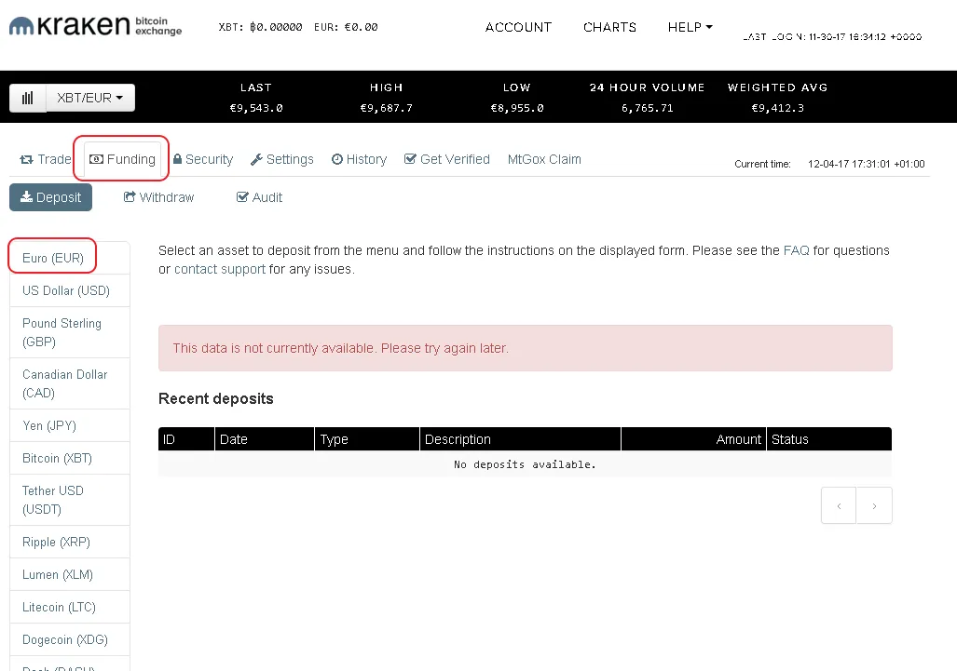Select Lumen (XLM) asset

(x=70, y=574)
